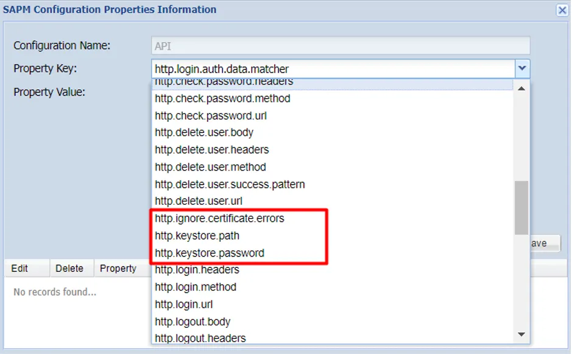Select http.keystore.path option
Image resolution: width=572 pixels, height=354 pixels.
(x=333, y=236)
